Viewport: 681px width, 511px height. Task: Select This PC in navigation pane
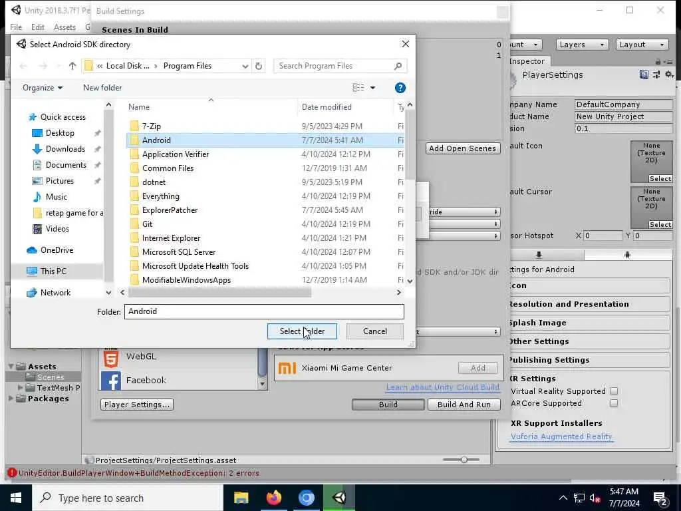[x=53, y=271]
